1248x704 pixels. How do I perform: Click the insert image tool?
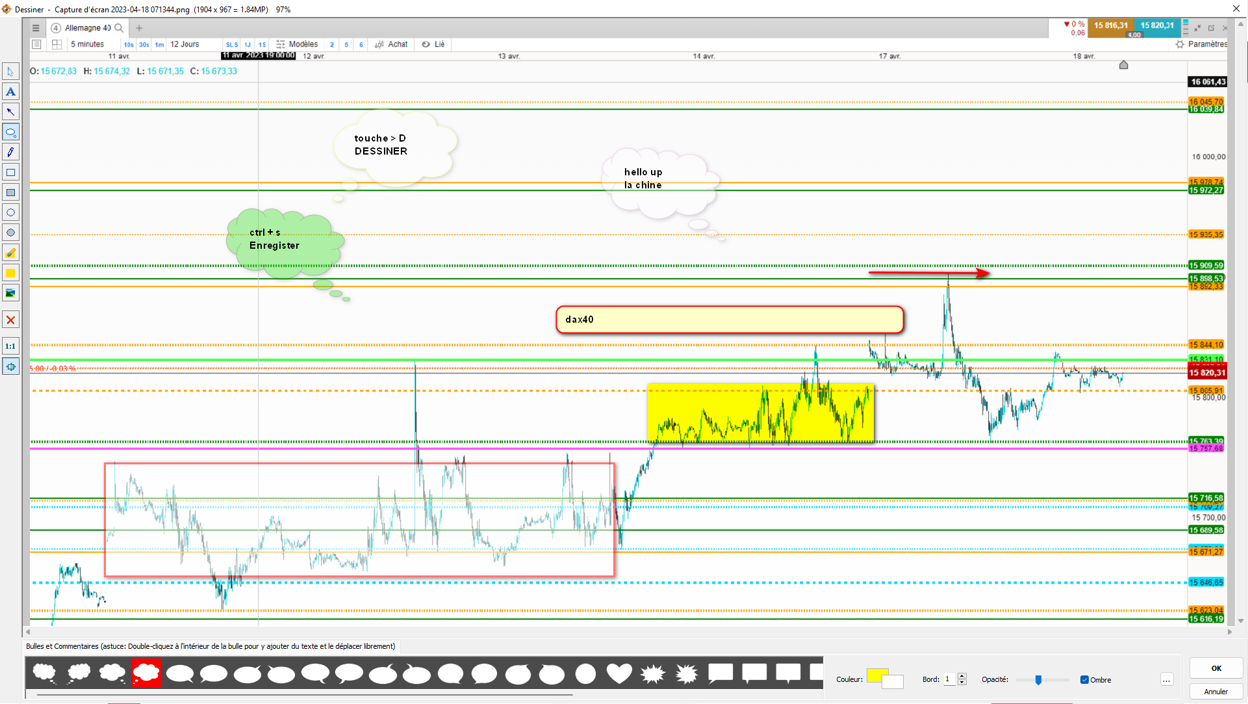(x=10, y=293)
